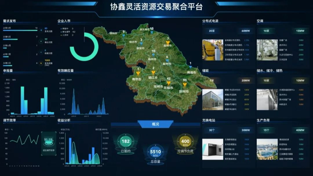Click the 参与调节 182 legend entry

pos(68,32)
